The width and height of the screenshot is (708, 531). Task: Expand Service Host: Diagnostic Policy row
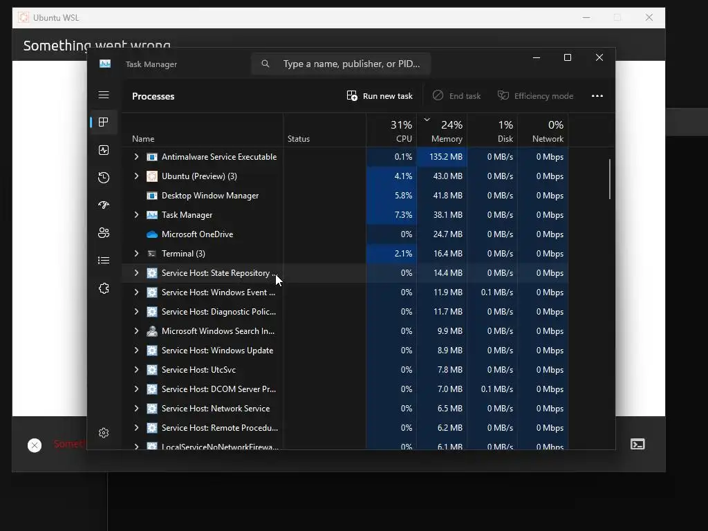(x=136, y=312)
